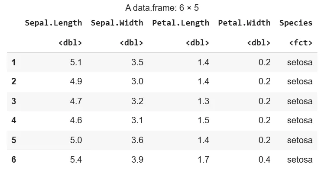324x173 pixels.
Task: Click the Sepal.Length value 5.1
Action: tap(76, 62)
